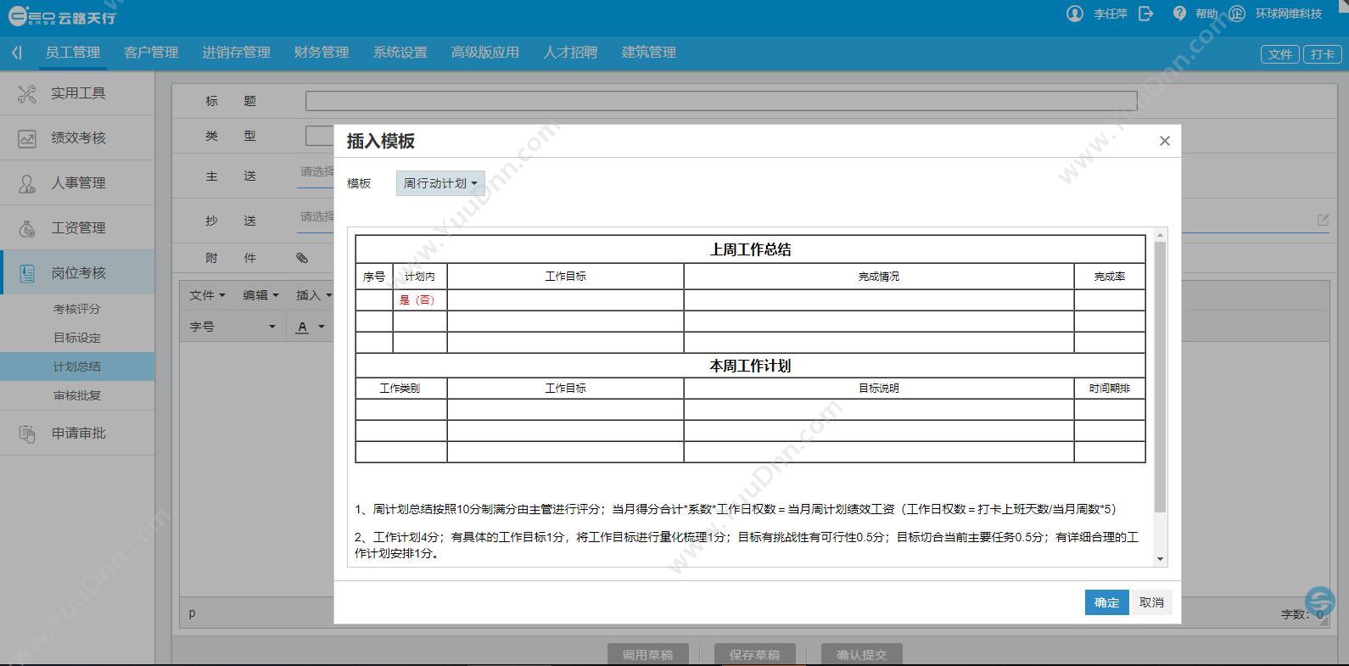Click the attachment paperclip icon
The image size is (1349, 666).
click(x=302, y=258)
